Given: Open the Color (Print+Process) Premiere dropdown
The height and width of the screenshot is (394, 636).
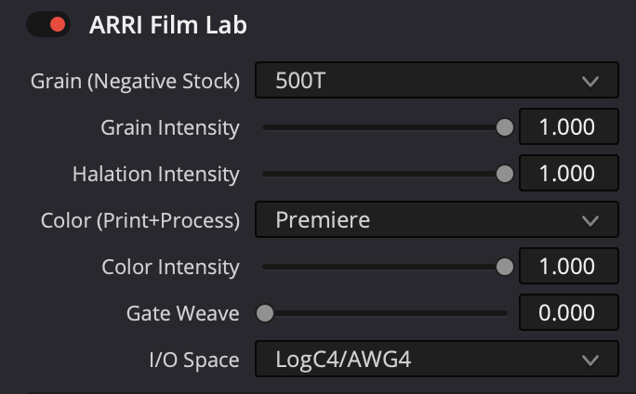Looking at the screenshot, I should (x=436, y=220).
